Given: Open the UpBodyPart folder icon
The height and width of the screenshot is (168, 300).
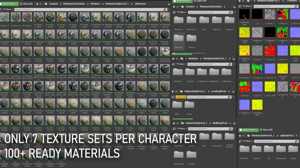Looking at the screenshot, I should pyautogui.click(x=226, y=72).
